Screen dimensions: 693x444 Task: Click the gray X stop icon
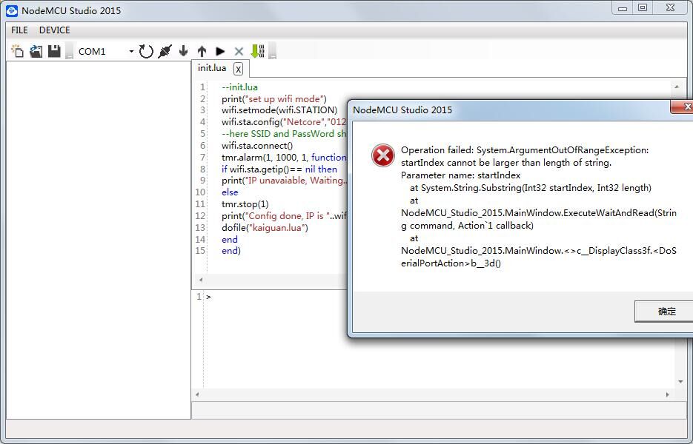click(239, 51)
